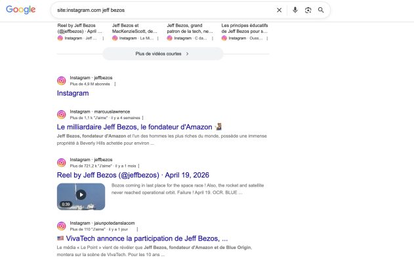414x262 pixels.
Task: Open more options for the MacKenzie Scott short video
Action: point(158,39)
